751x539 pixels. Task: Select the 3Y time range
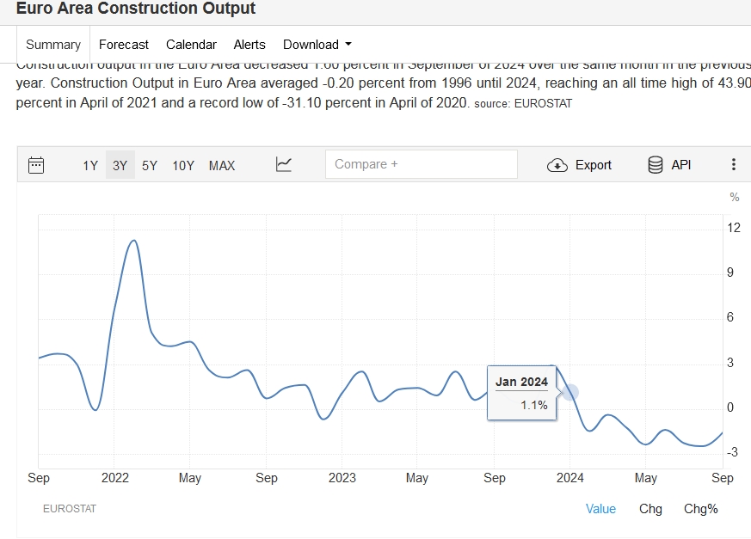tap(120, 166)
